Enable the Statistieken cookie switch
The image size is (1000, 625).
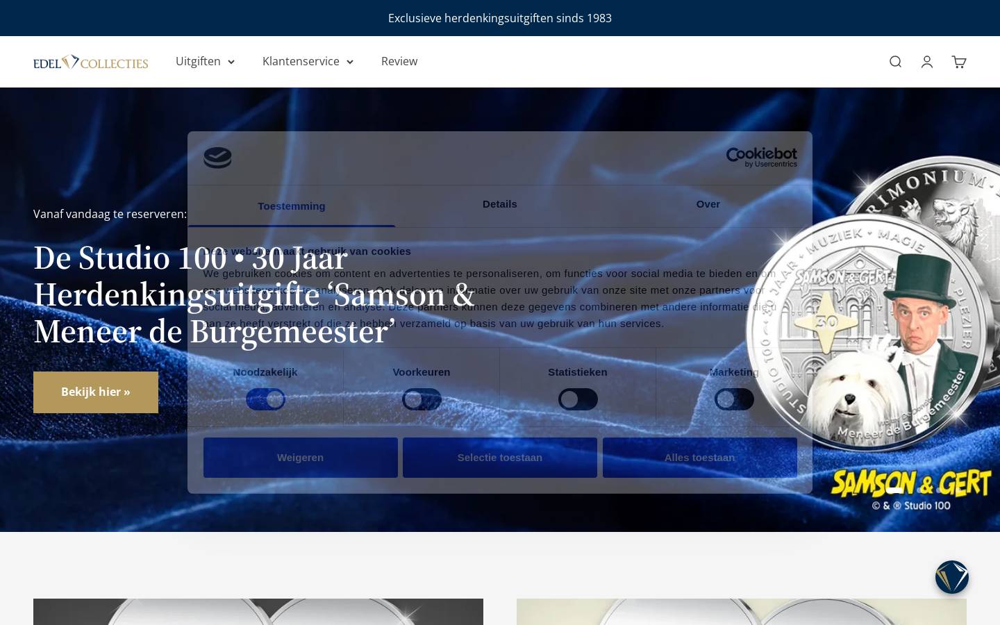578,399
